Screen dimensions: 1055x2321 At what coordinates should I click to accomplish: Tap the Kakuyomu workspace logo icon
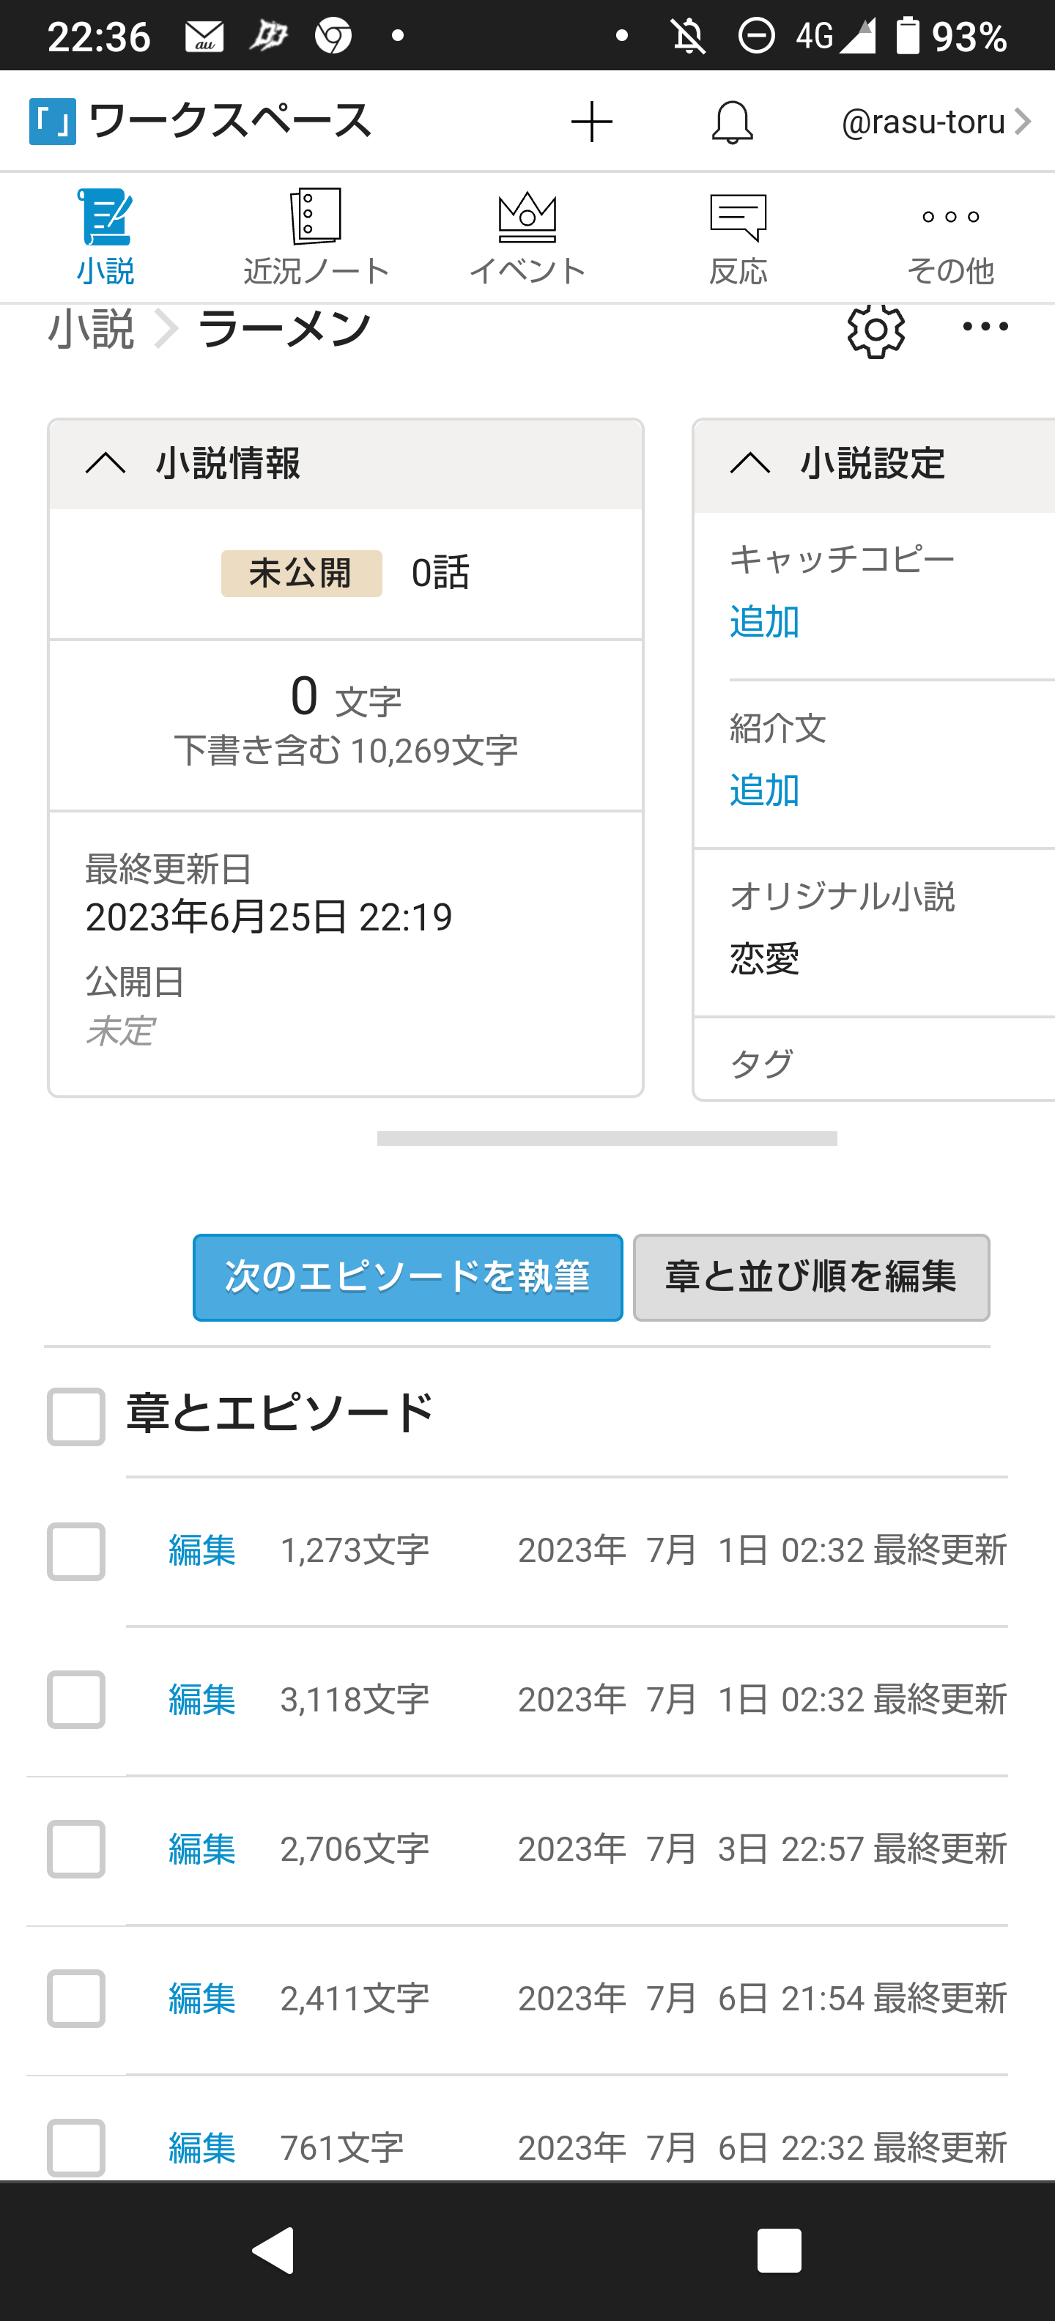click(x=52, y=122)
